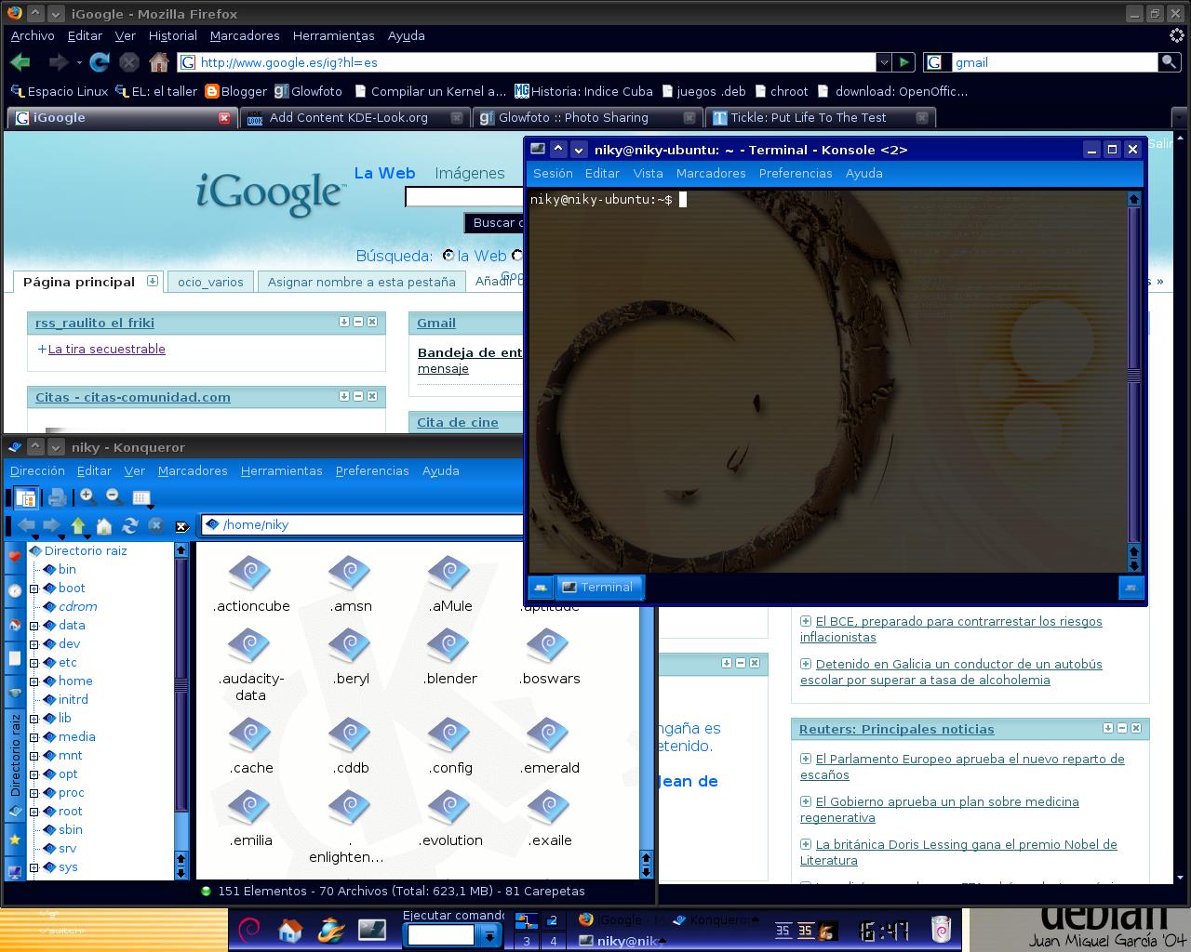Open Konsole Sesión menu
The height and width of the screenshot is (952, 1191).
(x=553, y=173)
